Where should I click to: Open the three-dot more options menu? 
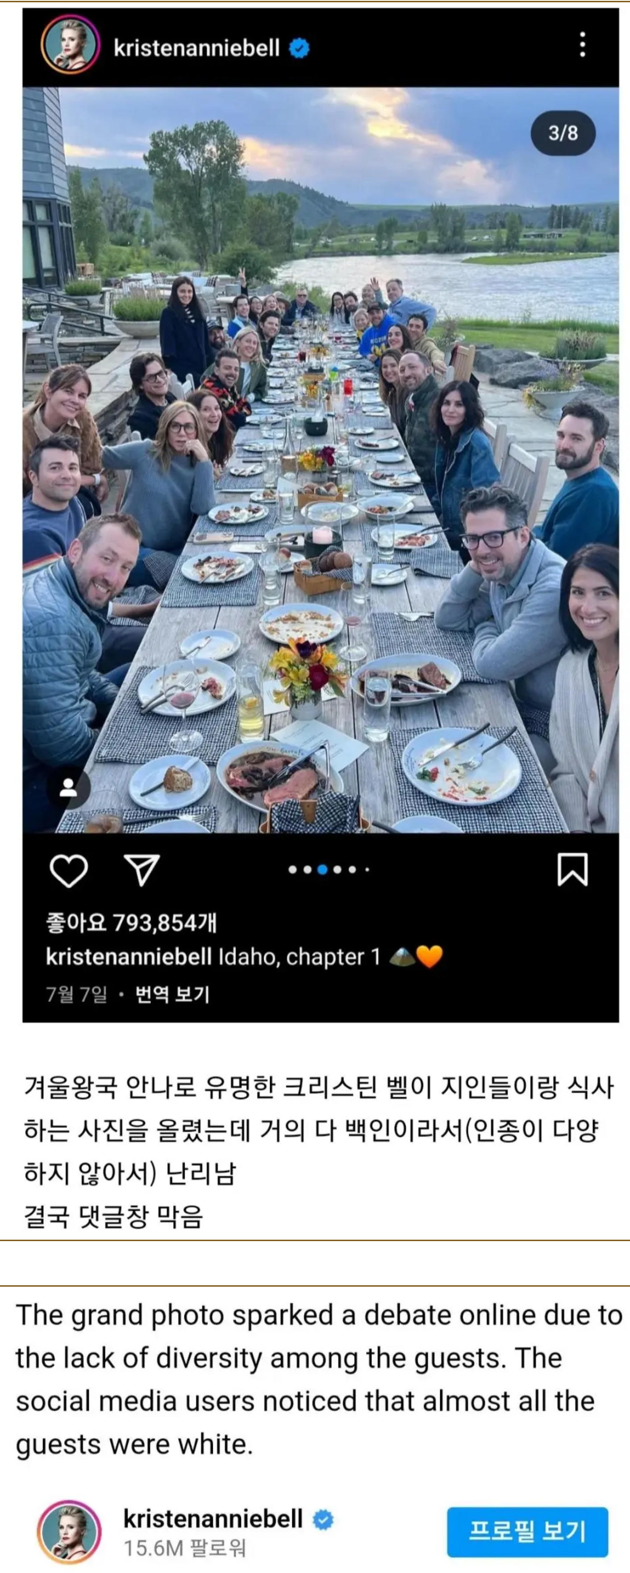tap(582, 45)
